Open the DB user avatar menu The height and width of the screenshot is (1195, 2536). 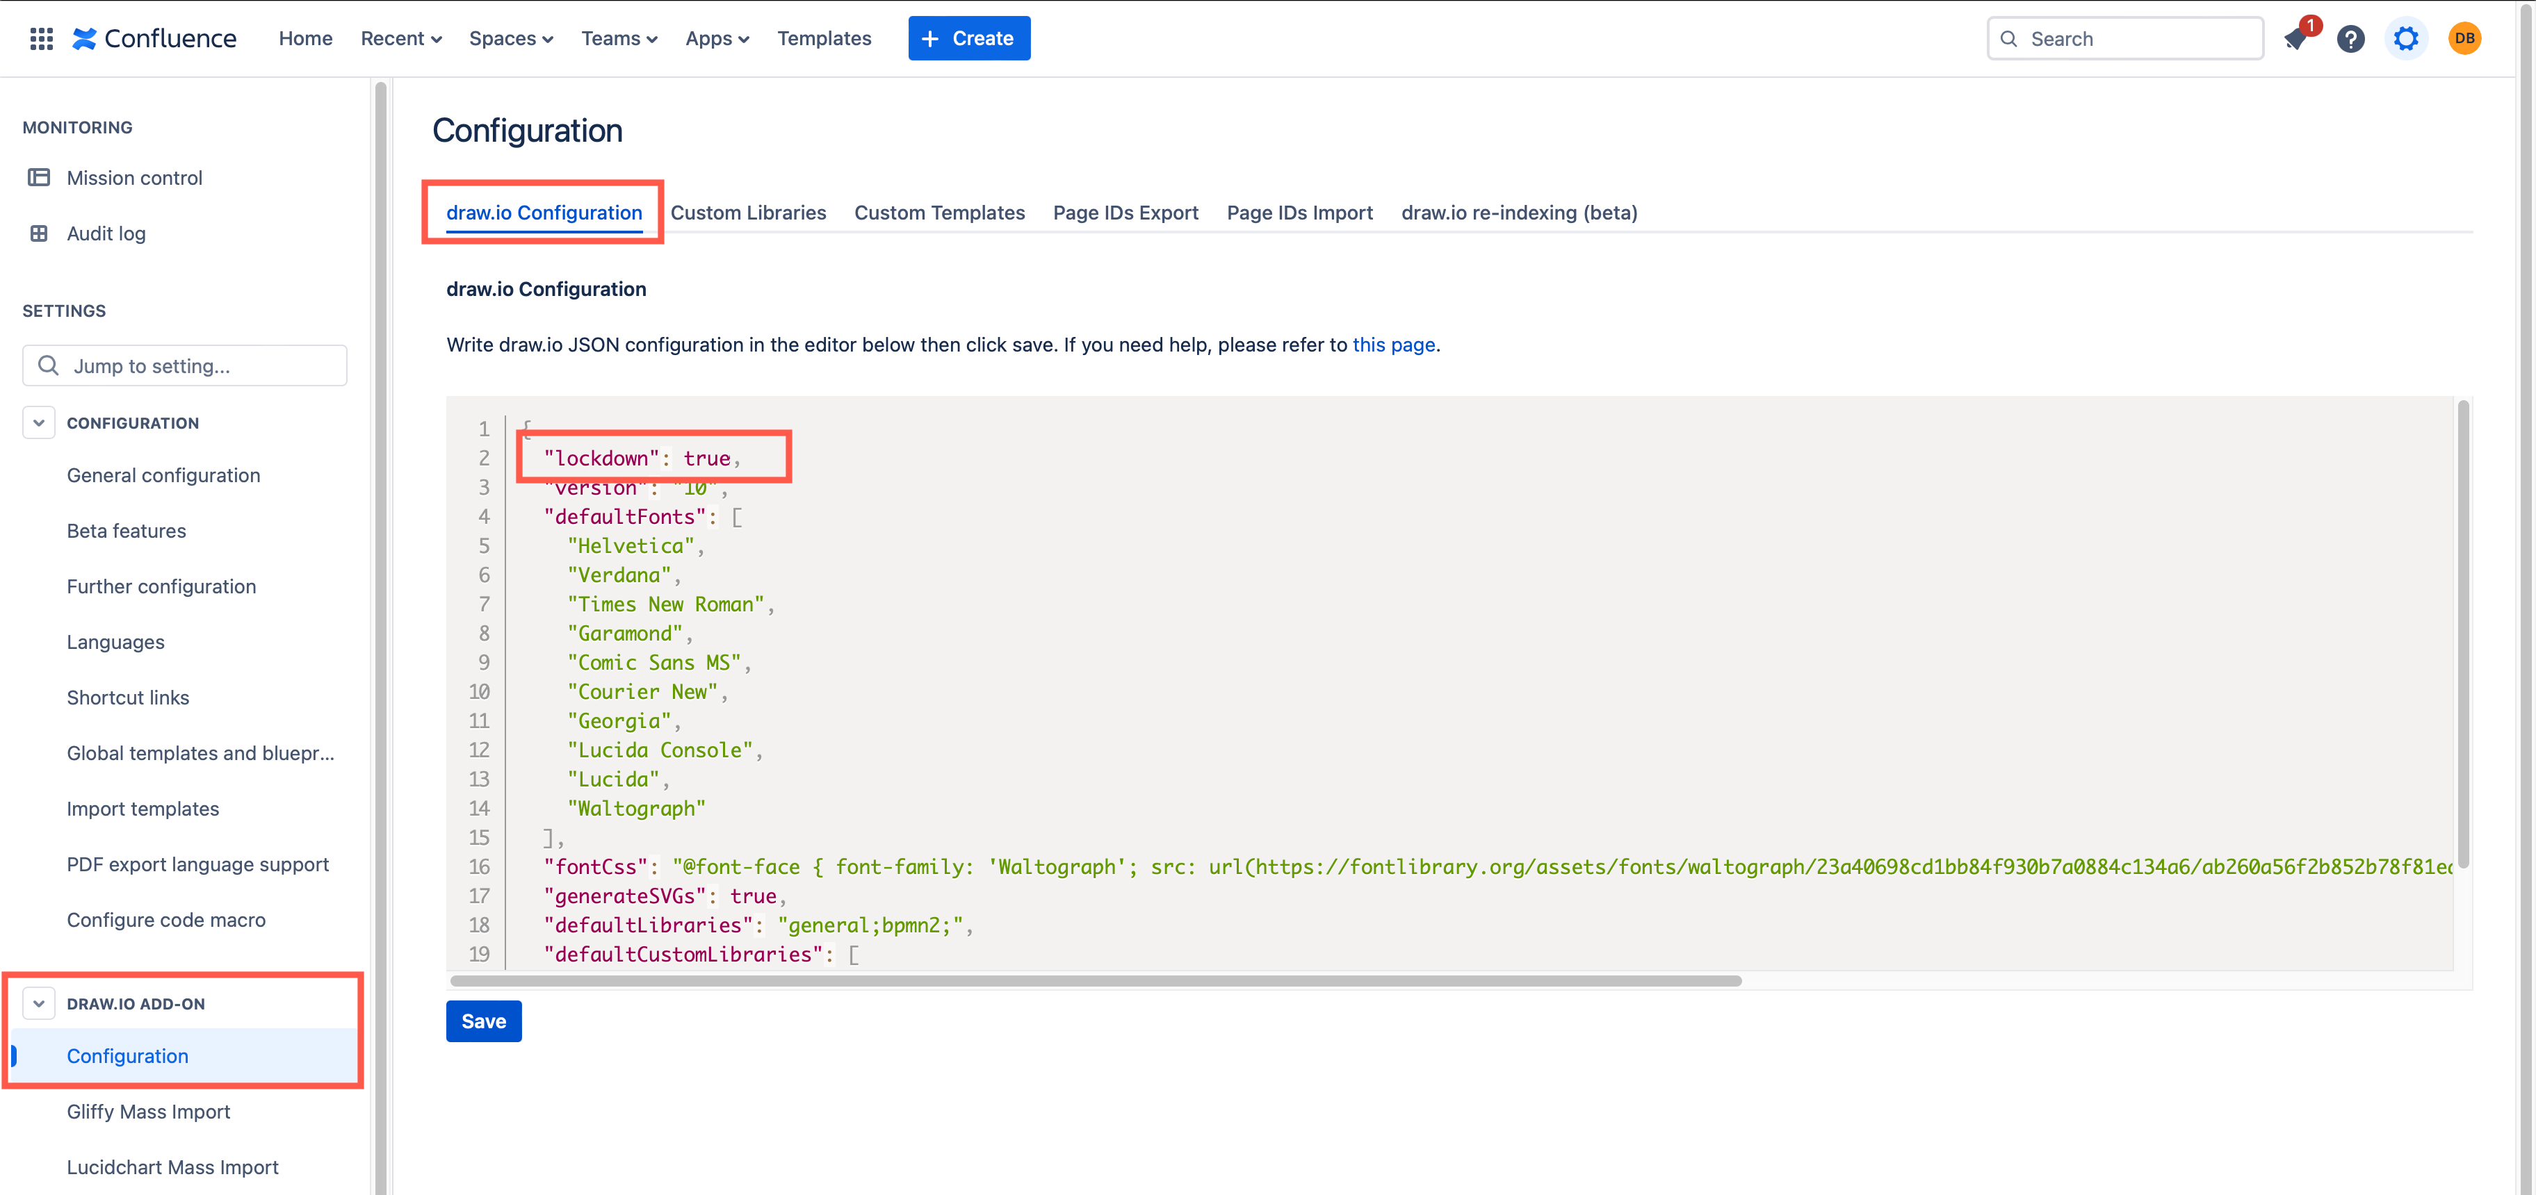coord(2464,38)
